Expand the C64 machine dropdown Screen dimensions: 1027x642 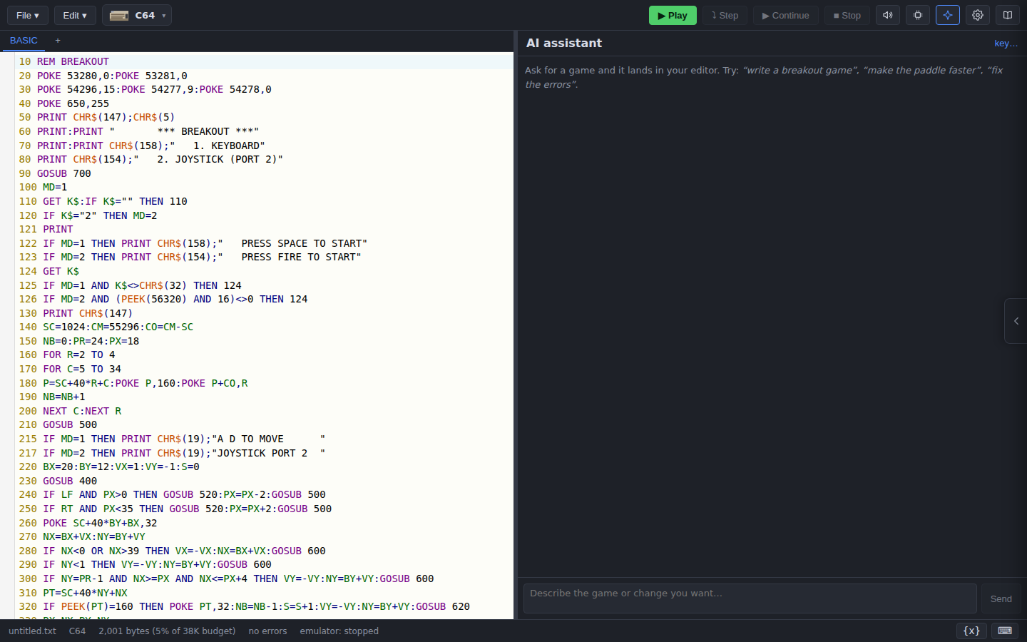[x=137, y=15]
